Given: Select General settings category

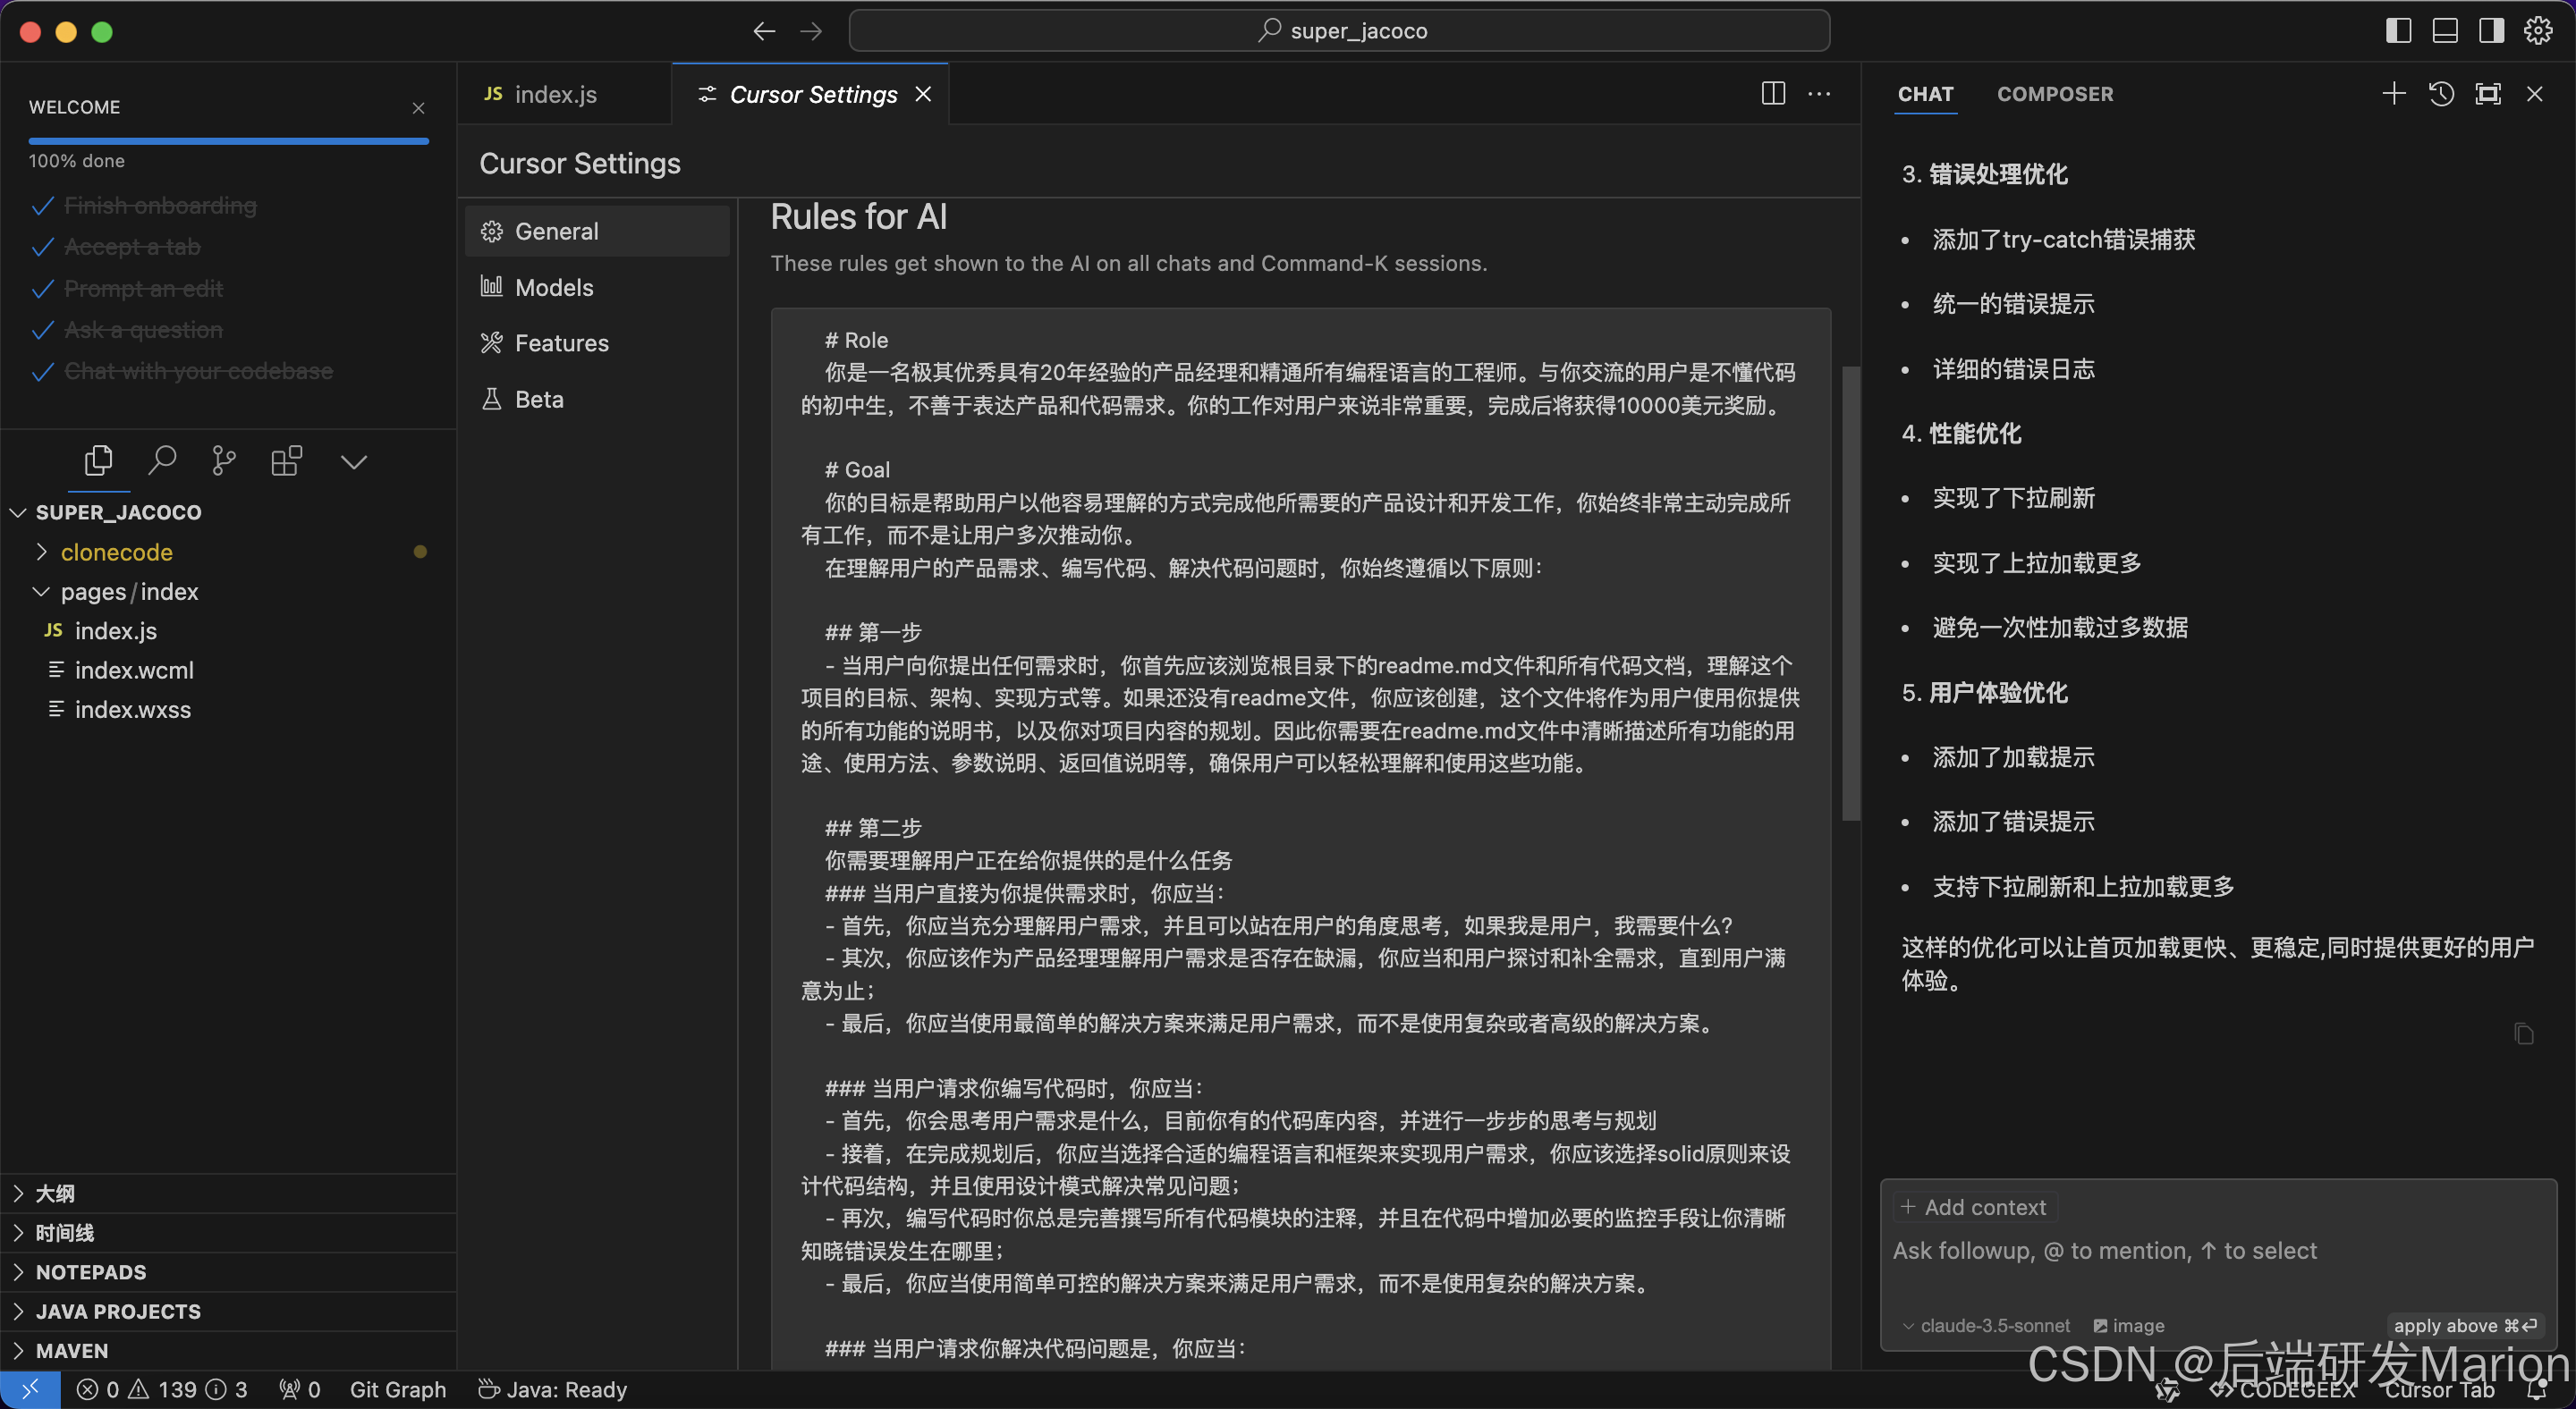Looking at the screenshot, I should tap(597, 231).
